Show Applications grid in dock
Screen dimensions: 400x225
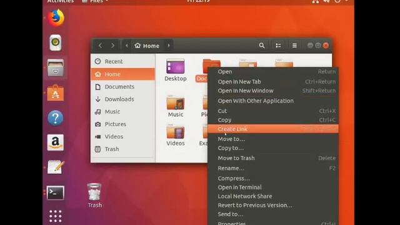point(56,216)
